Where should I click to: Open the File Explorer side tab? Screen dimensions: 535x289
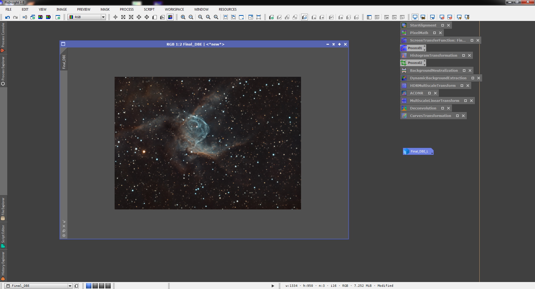pos(3,209)
